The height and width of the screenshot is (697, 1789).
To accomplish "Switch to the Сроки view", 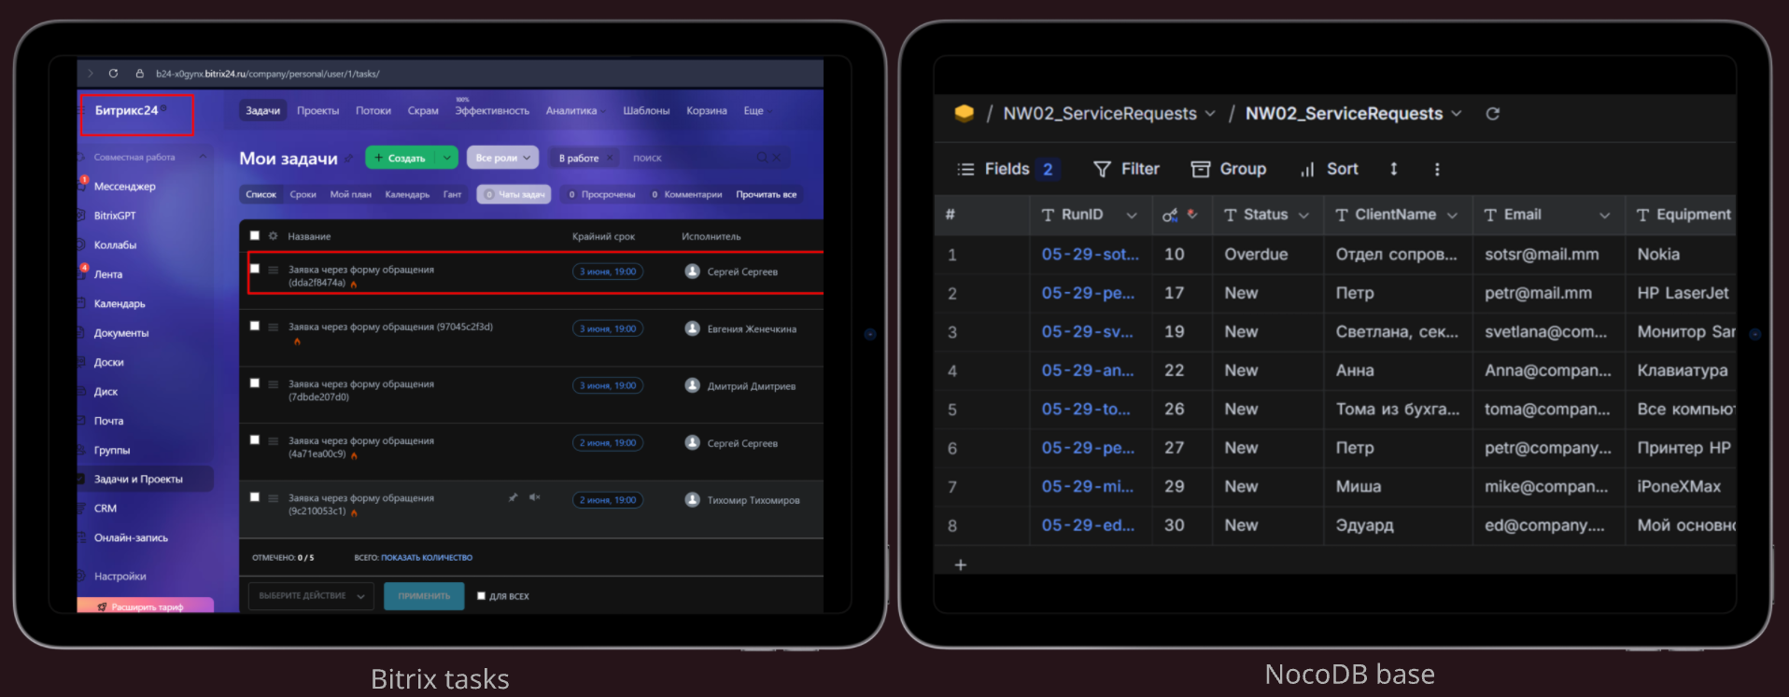I will click(x=303, y=194).
